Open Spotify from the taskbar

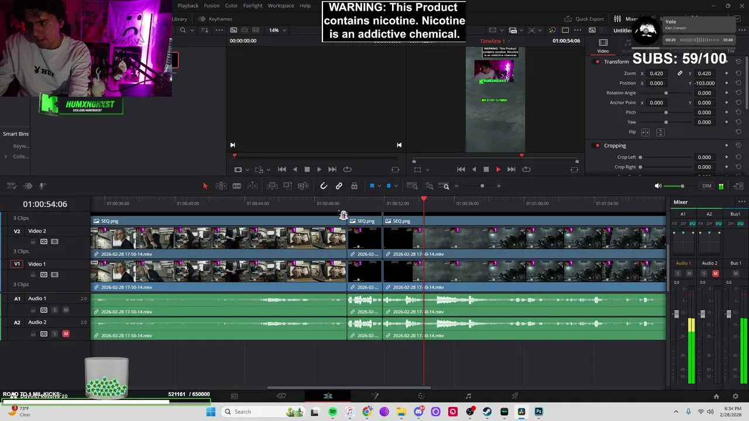coord(332,412)
